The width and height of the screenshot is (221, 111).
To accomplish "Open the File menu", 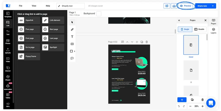I will (x=21, y=6).
